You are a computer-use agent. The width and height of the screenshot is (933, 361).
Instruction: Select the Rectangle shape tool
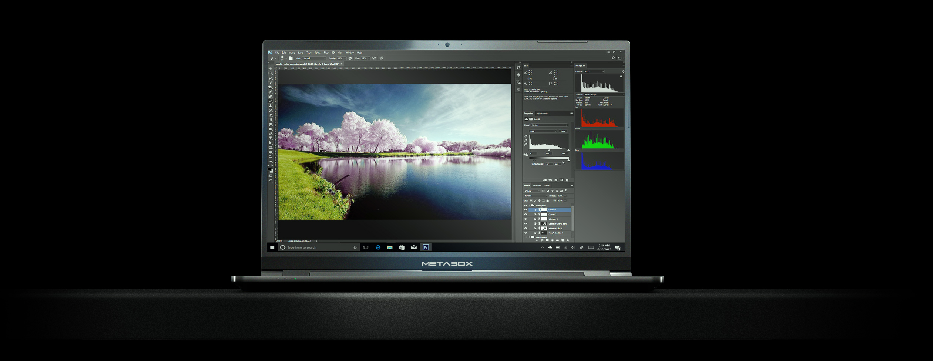(x=270, y=148)
